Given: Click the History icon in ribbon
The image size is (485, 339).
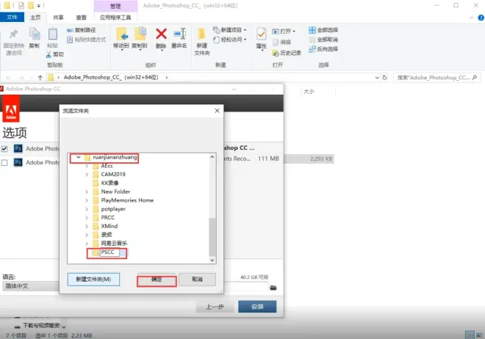Looking at the screenshot, I should (x=276, y=53).
